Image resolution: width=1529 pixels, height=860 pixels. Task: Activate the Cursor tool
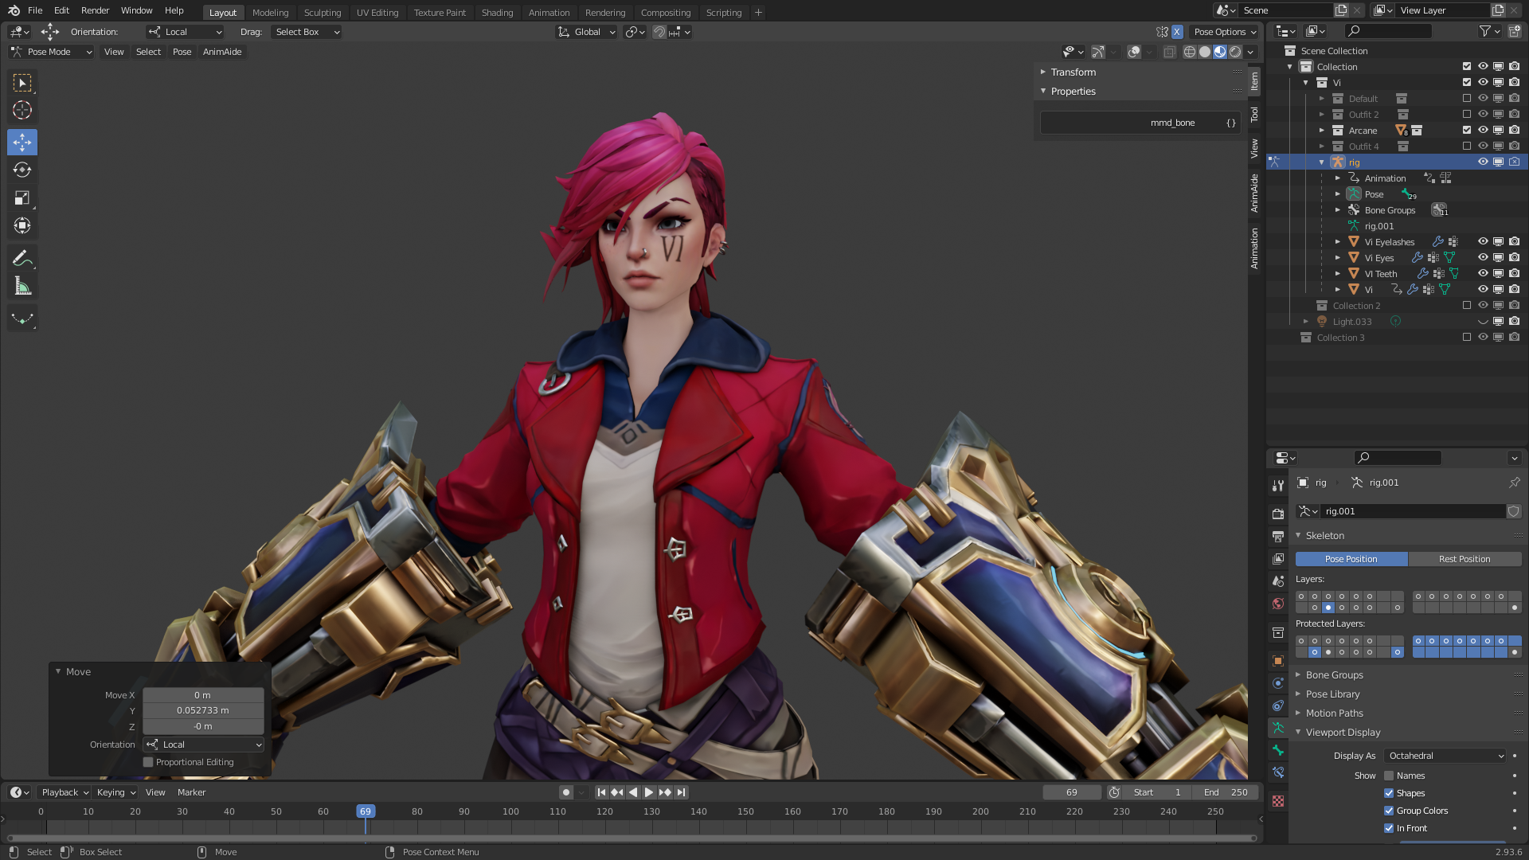pos(22,111)
